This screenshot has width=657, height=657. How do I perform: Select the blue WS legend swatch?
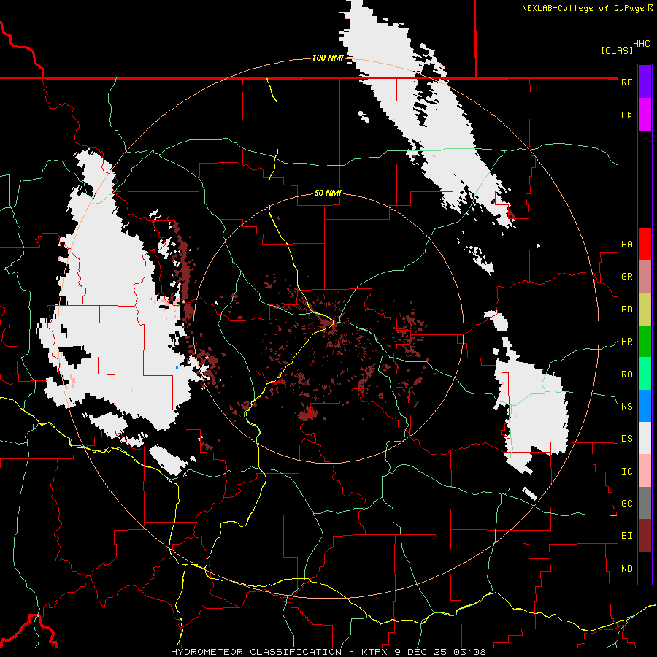[x=645, y=406]
